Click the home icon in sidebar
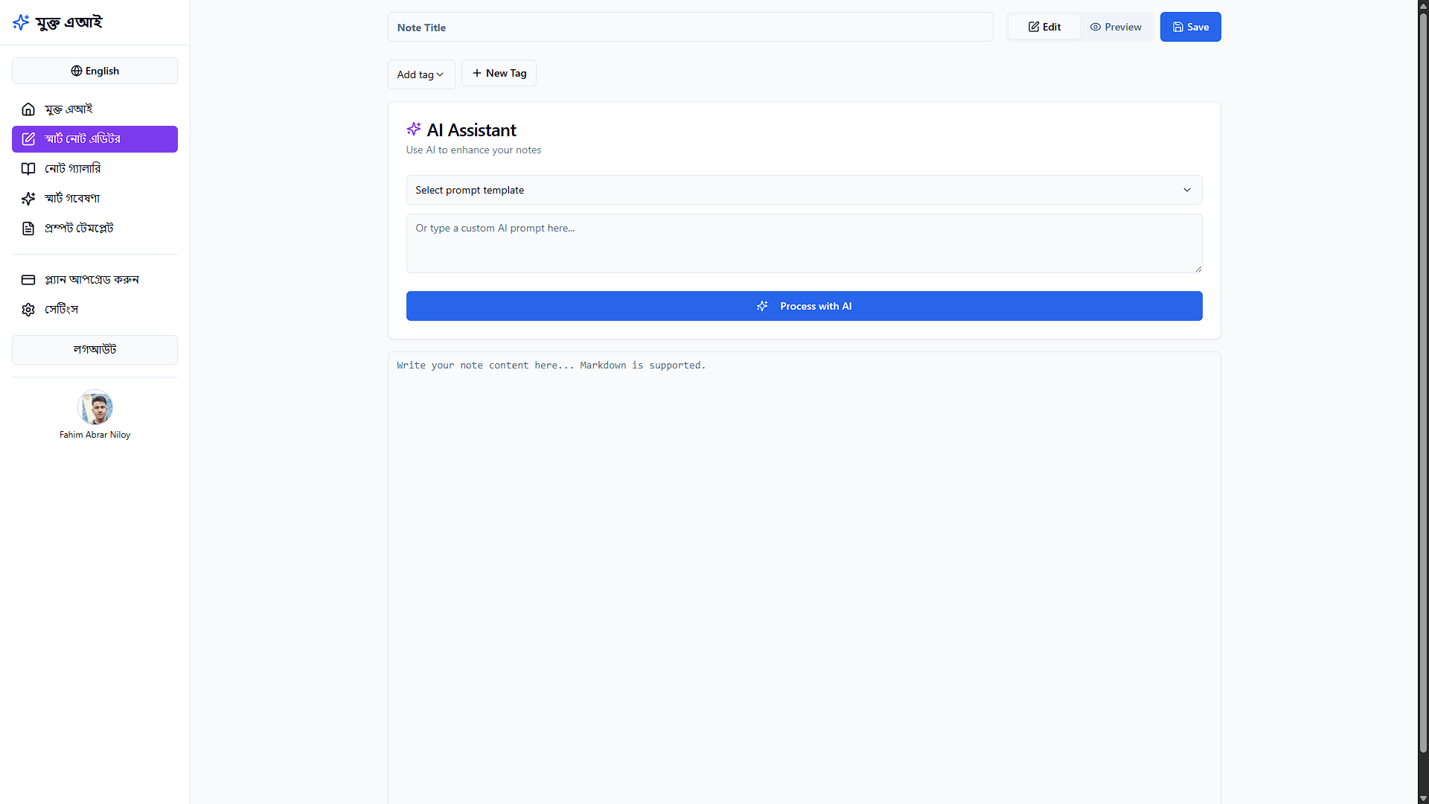Image resolution: width=1429 pixels, height=804 pixels. [28, 109]
